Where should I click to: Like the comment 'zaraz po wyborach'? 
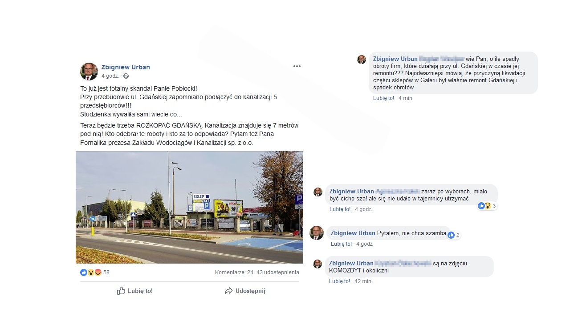coord(340,209)
